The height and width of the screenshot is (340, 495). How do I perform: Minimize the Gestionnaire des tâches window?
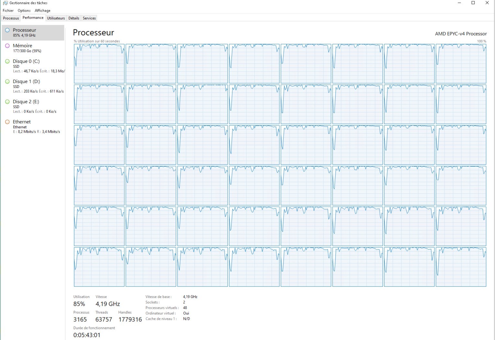459,3
